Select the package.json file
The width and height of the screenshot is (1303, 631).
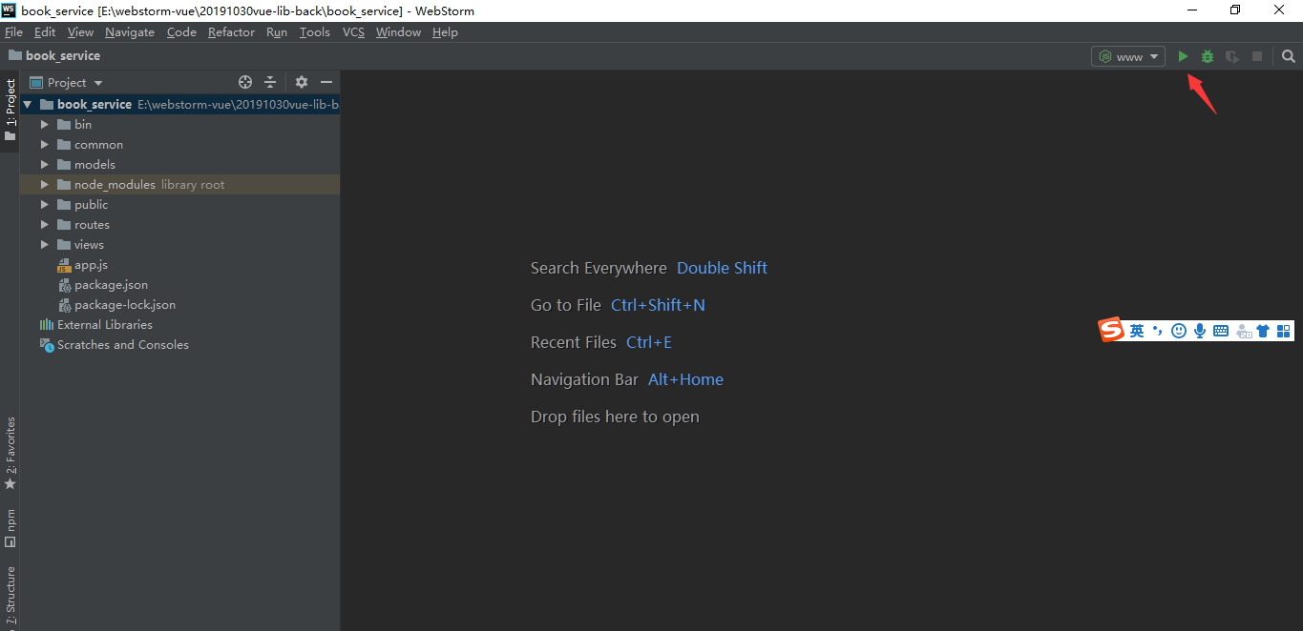tap(108, 284)
